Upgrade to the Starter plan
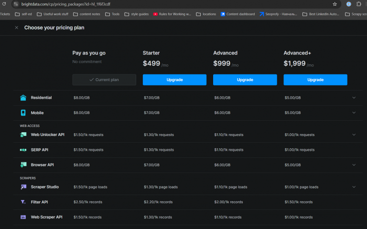This screenshot has width=367, height=229. pyautogui.click(x=174, y=80)
